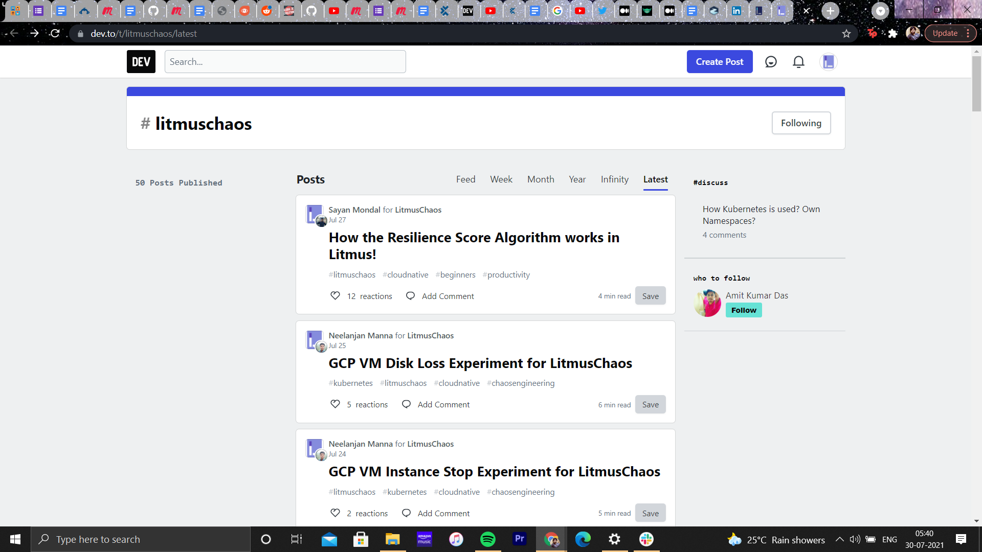
Task: Open Slack from the taskbar
Action: click(646, 539)
